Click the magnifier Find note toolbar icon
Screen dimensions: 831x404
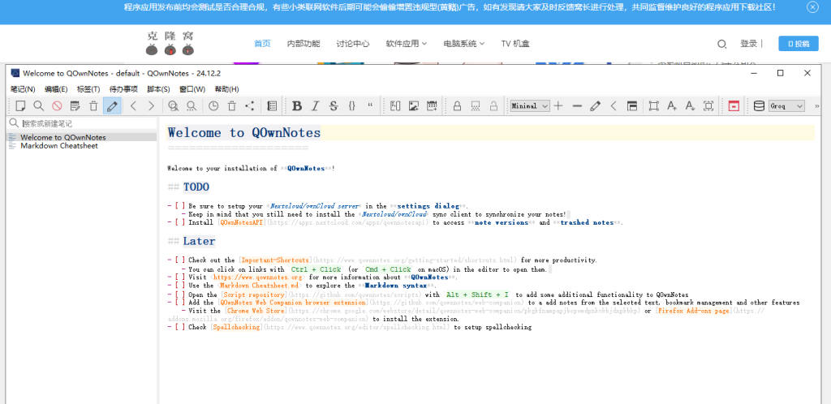coord(39,106)
